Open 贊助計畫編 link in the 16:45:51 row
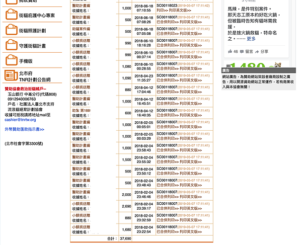The height and width of the screenshot is (245, 298). click(x=81, y=99)
